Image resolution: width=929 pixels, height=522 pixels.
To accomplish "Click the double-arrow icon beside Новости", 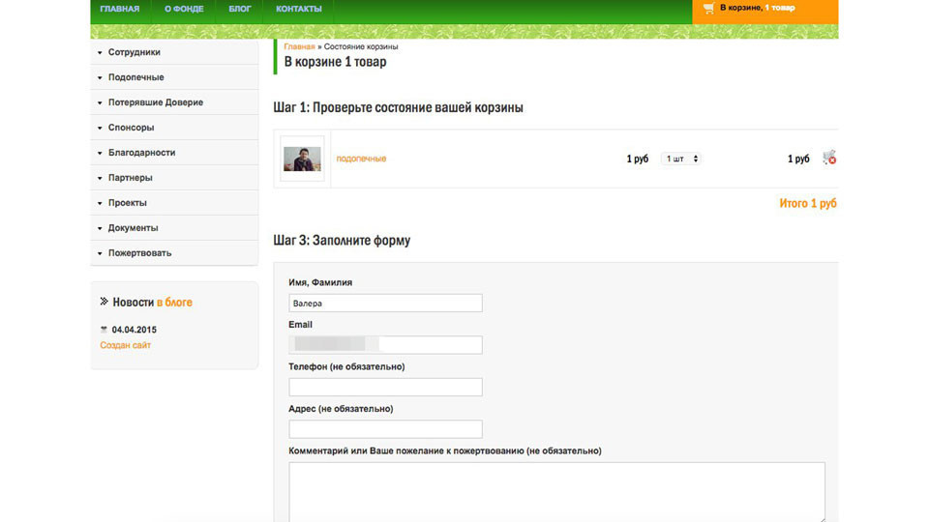I will [104, 302].
